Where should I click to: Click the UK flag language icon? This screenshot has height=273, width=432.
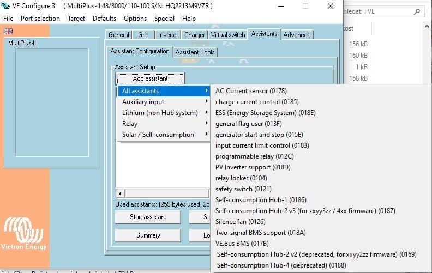[8, 32]
